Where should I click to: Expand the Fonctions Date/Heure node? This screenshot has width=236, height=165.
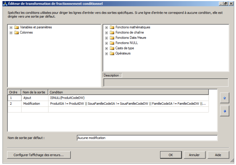point(106,38)
